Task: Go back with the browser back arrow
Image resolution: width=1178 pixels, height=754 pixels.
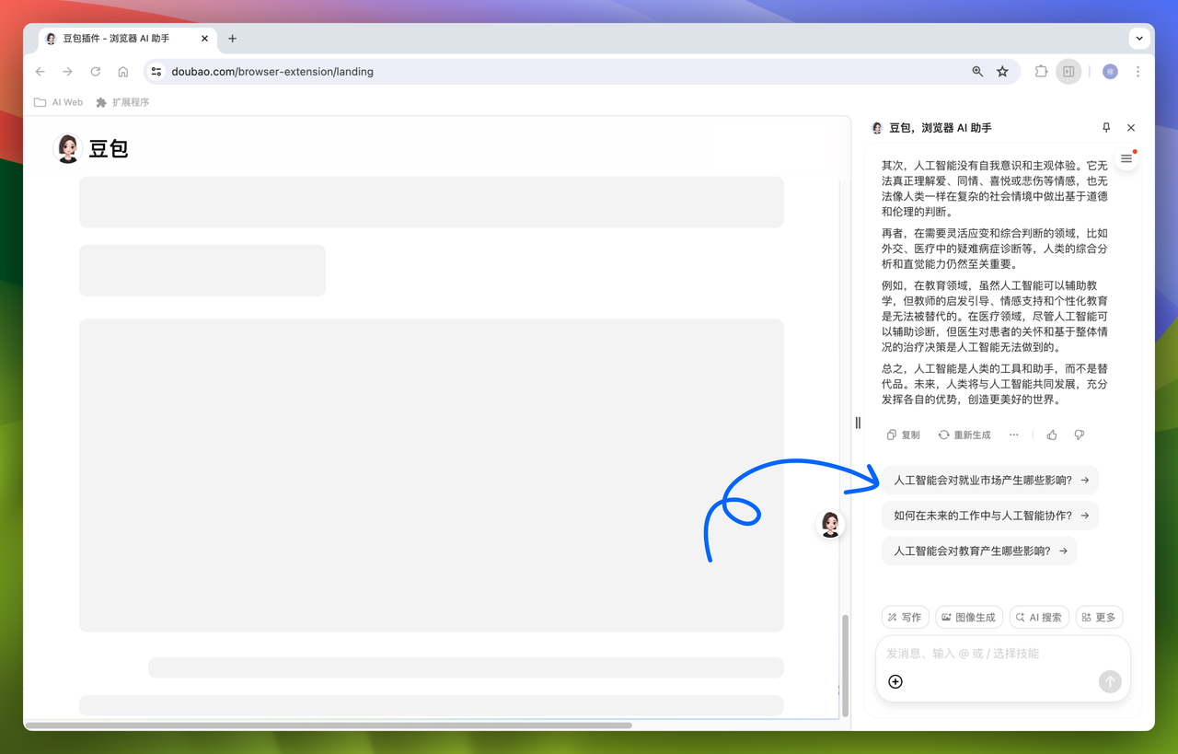Action: click(x=40, y=72)
